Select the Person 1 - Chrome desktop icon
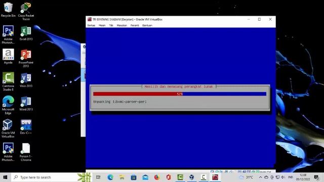The width and height of the screenshot is (324, 182). pos(26,152)
